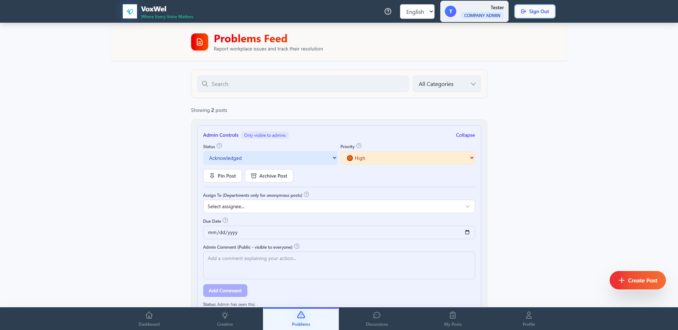The image size is (678, 330).
Task: Open the Tester COMPANY ADMIN account menu
Action: click(474, 11)
